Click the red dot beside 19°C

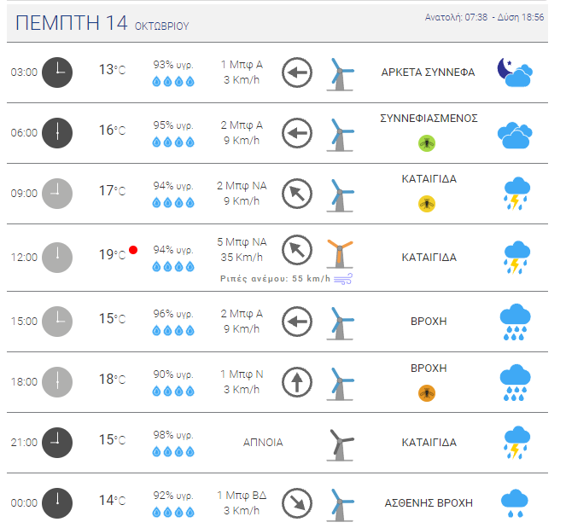(x=133, y=250)
